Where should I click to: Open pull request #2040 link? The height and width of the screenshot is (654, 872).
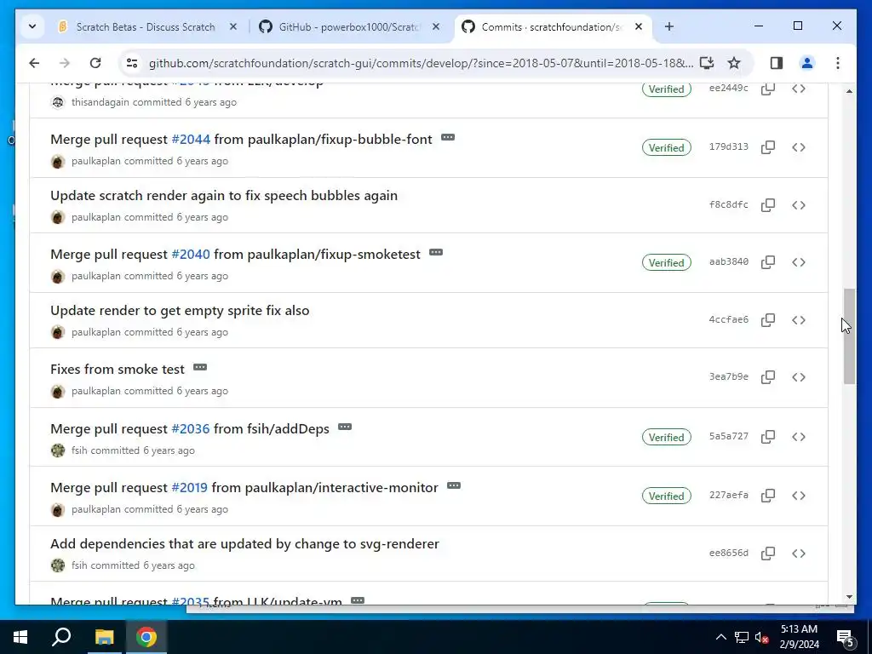click(191, 254)
